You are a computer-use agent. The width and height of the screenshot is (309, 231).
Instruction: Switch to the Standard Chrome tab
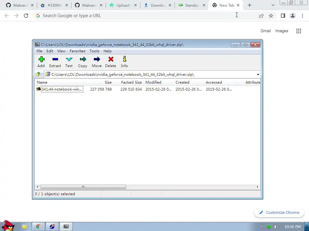[x=192, y=5]
